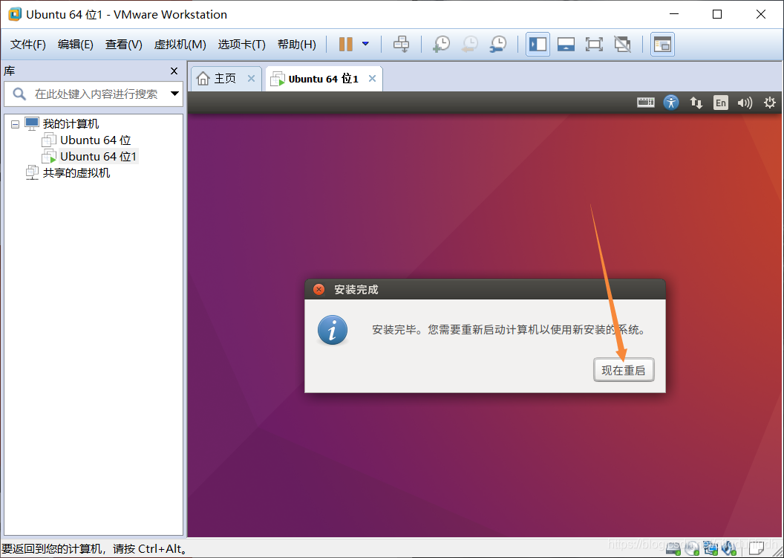This screenshot has height=558, width=784.
Task: Open the Ubuntu accessibility menu icon
Action: (671, 103)
